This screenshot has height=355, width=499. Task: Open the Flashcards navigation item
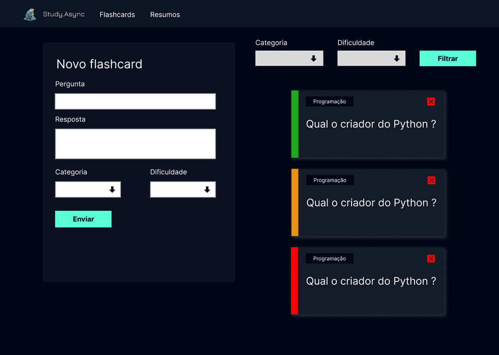117,15
